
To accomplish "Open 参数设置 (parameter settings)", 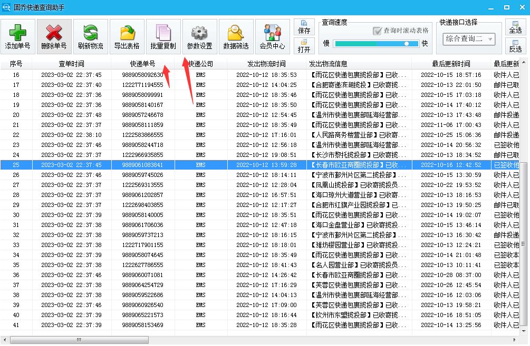I will [x=199, y=35].
